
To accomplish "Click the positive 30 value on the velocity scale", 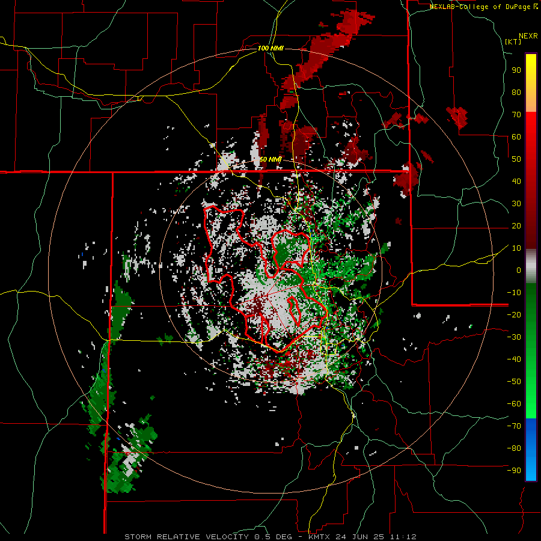I will 516,204.
